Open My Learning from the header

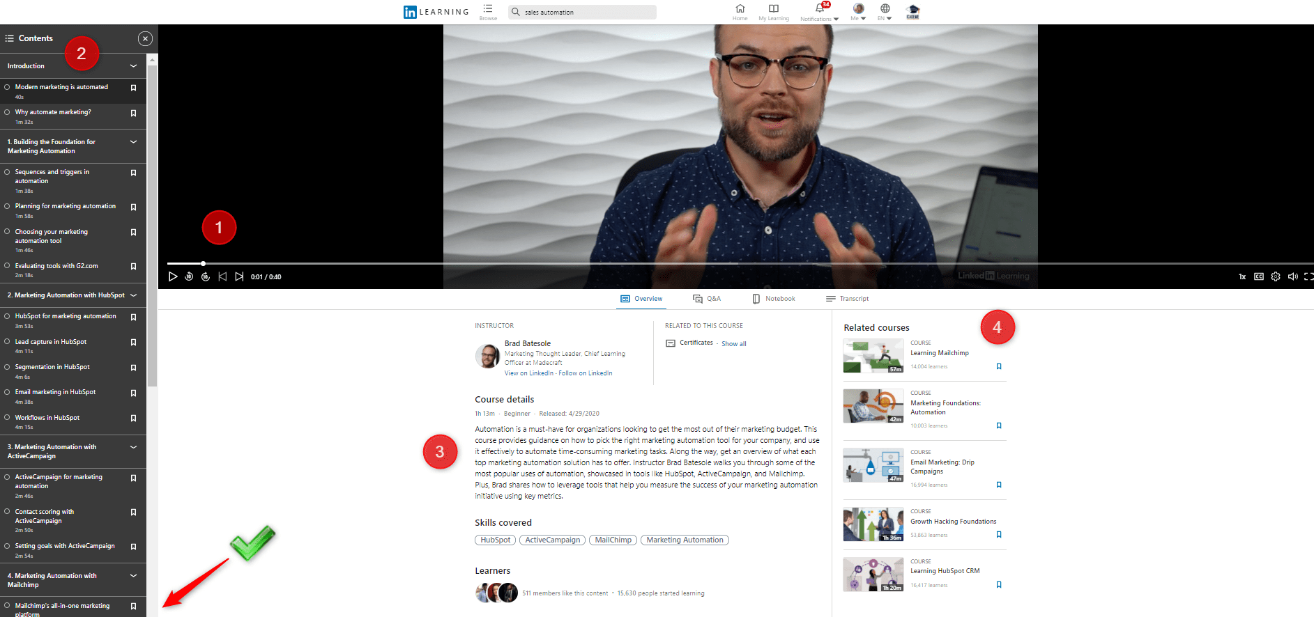(x=774, y=12)
